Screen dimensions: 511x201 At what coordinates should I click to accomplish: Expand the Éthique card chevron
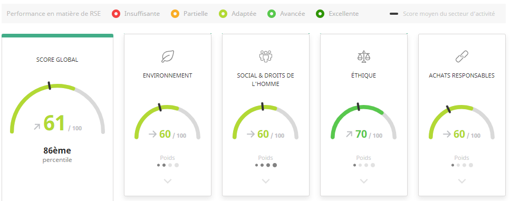tap(364, 181)
